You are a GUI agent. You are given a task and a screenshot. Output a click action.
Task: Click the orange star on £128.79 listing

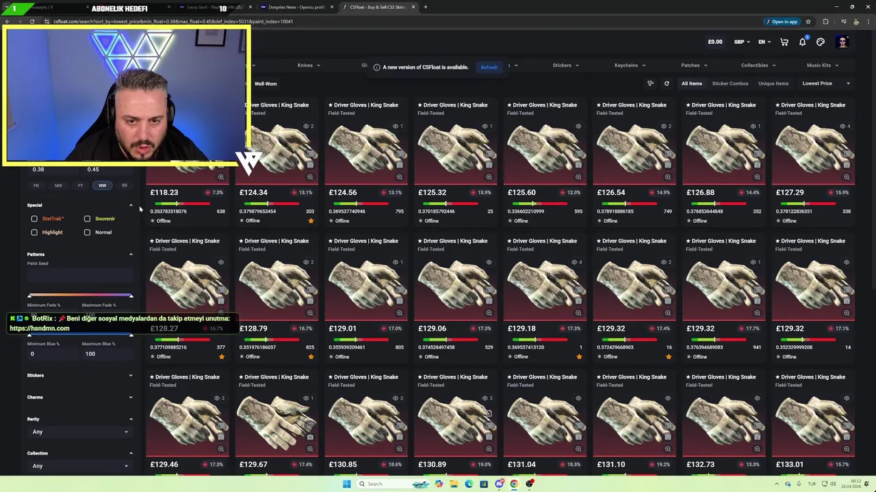click(x=311, y=357)
